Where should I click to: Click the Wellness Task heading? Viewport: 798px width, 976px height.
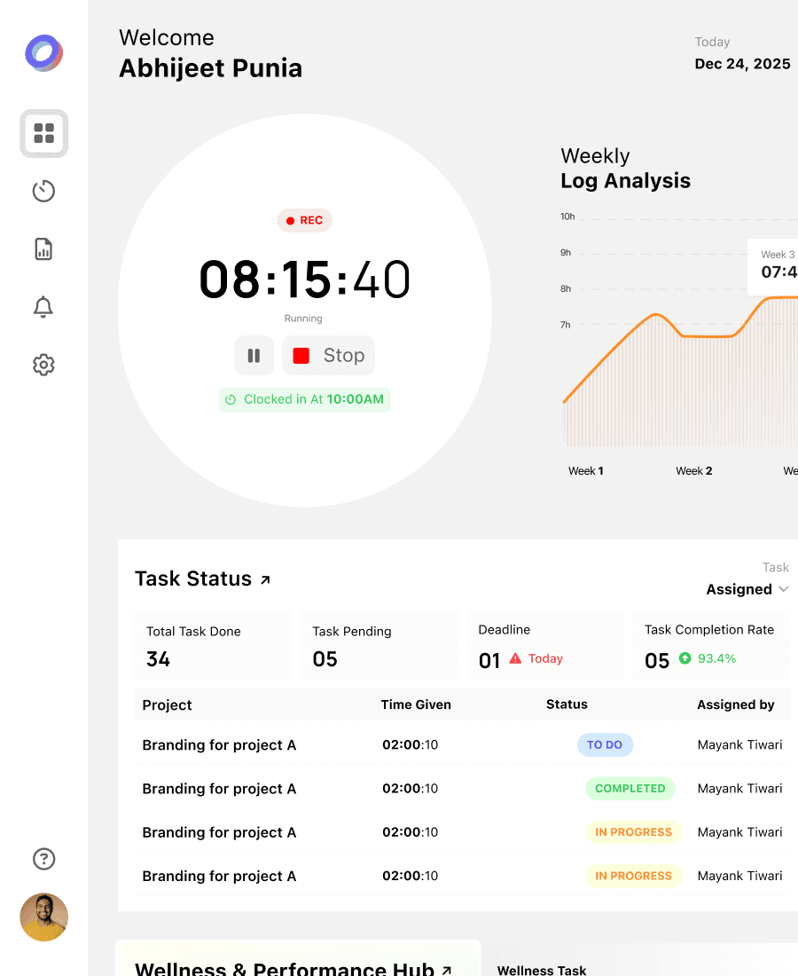pos(541,970)
